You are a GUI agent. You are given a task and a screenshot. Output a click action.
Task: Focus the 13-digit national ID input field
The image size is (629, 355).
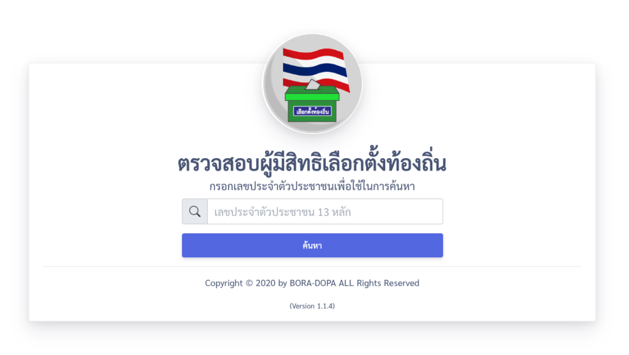(x=324, y=212)
